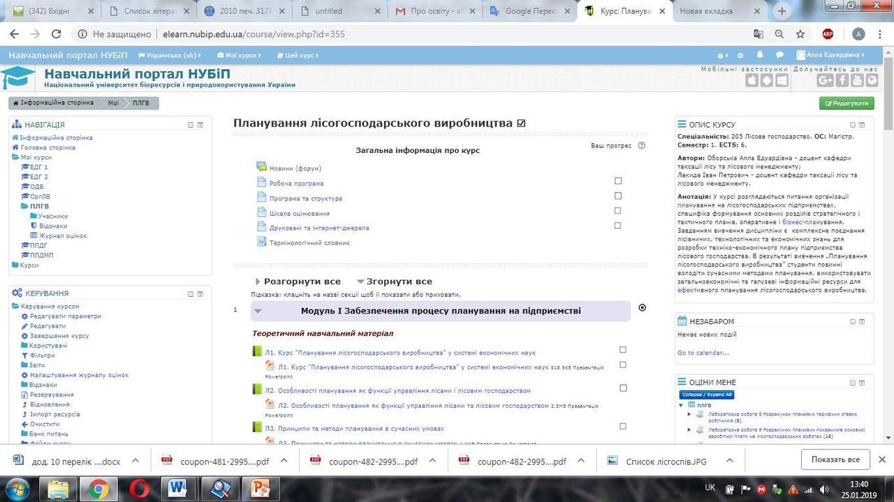Expand the first Лабораторна робота item in ОЦІНИ МЕНЕ
894x502 pixels.
(x=690, y=413)
